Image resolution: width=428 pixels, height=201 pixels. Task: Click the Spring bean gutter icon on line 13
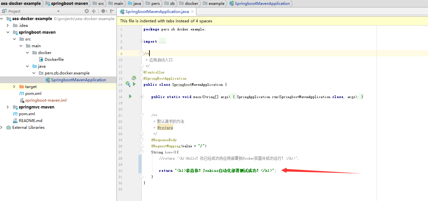[x=134, y=78]
